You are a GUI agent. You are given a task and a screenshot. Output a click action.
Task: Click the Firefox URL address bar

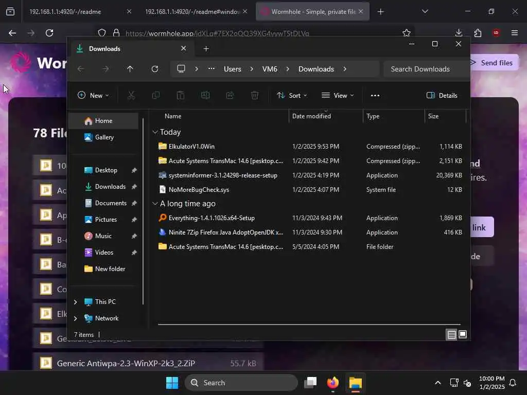point(254,33)
